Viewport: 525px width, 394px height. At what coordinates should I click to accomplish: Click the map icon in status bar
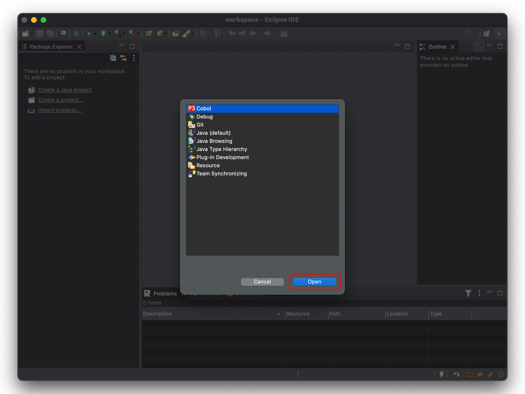(470, 374)
